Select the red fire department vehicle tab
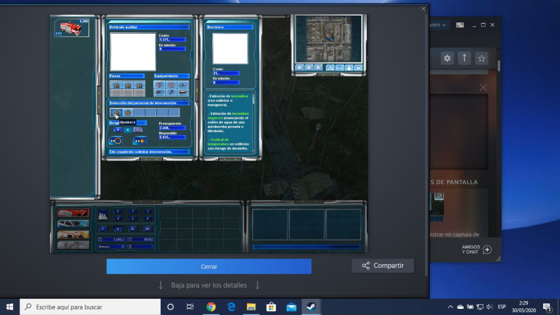Viewport: 560px width, 315px height. coord(73,213)
